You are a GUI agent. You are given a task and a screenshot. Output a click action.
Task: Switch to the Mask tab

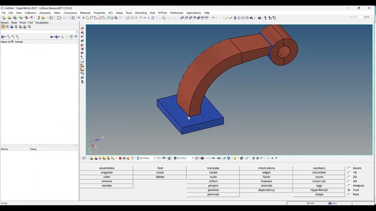coord(14,23)
